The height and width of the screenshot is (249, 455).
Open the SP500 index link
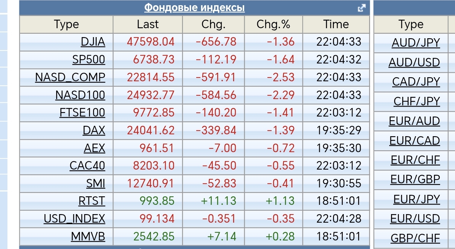(x=89, y=60)
